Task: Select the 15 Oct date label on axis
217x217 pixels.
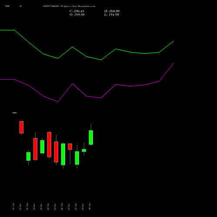Action: coord(20,207)
